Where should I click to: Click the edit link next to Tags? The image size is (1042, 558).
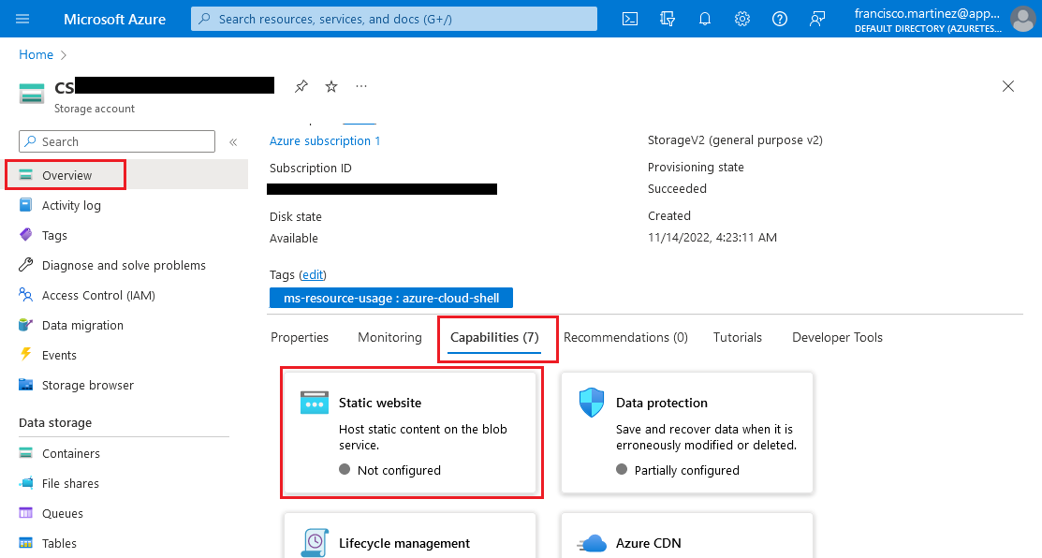tap(313, 274)
